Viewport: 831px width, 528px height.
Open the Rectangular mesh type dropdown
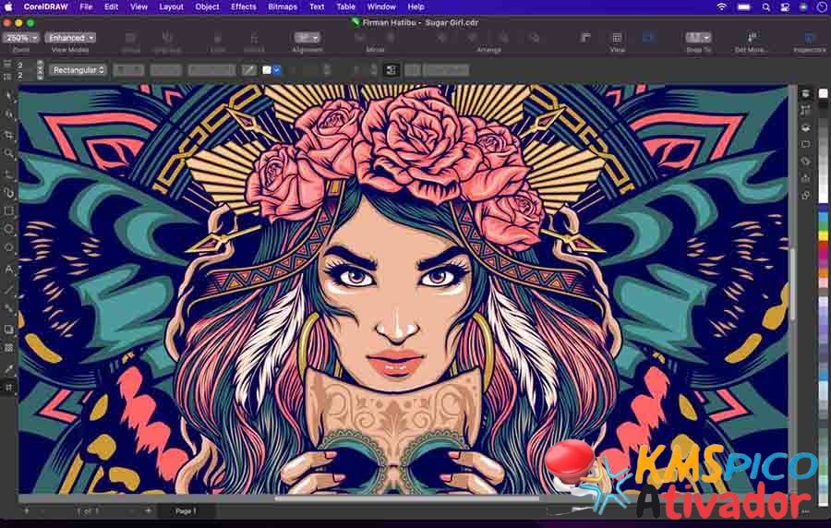78,70
